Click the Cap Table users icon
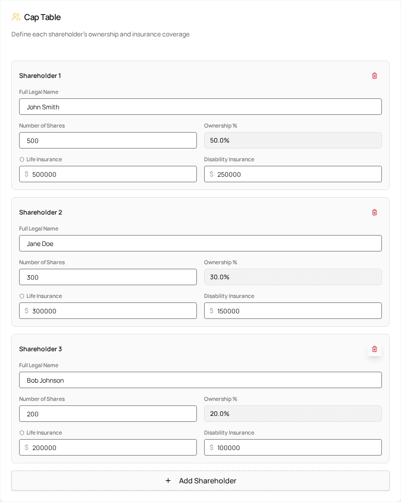401x502 pixels. (16, 17)
